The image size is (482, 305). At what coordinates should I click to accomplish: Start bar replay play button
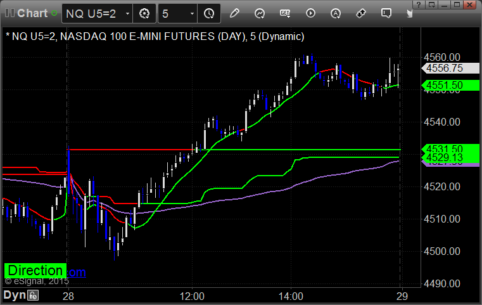tap(310, 13)
